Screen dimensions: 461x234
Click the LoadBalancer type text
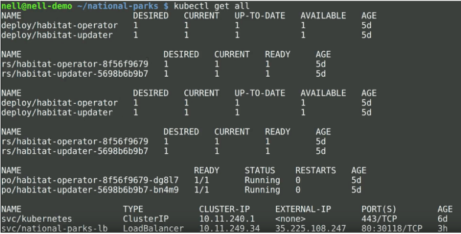pyautogui.click(x=153, y=229)
